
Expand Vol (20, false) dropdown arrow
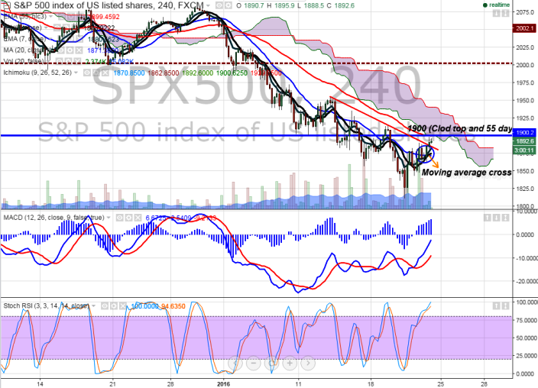pyautogui.click(x=49, y=62)
